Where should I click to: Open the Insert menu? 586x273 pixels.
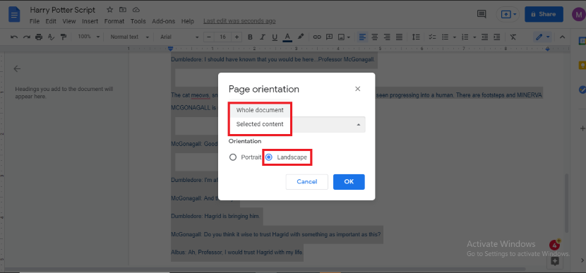90,21
